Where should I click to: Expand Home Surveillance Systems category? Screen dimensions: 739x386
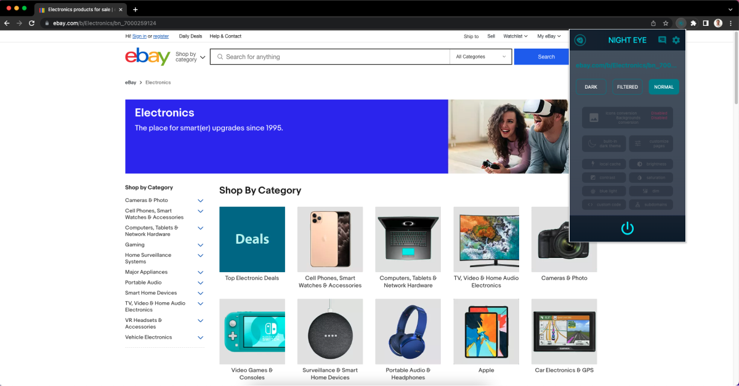click(x=200, y=255)
